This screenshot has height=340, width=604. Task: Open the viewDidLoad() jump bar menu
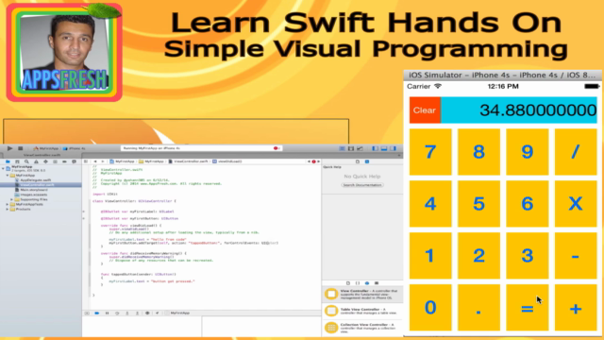click(227, 161)
